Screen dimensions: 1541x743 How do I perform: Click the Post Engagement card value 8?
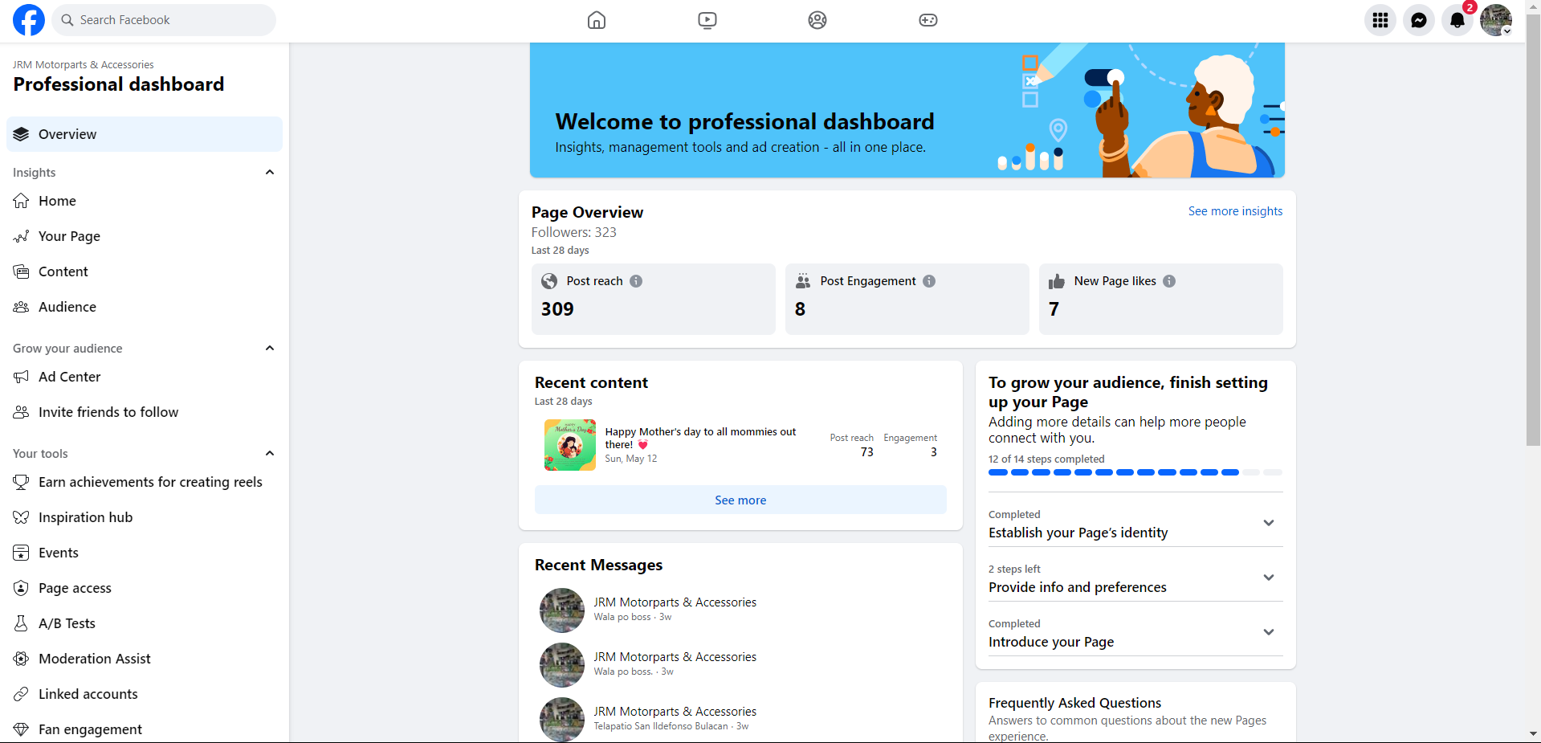tap(800, 309)
